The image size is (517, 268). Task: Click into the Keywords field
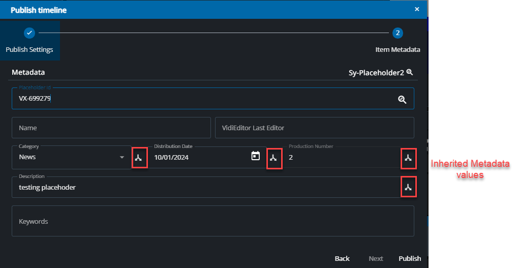click(x=212, y=221)
